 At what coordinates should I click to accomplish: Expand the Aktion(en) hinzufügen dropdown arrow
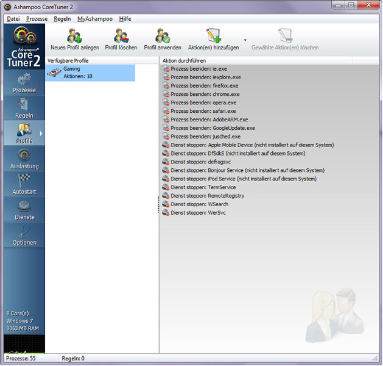[245, 40]
